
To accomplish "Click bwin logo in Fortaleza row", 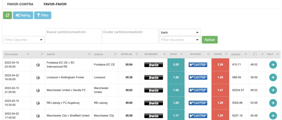I will click(x=153, y=64).
